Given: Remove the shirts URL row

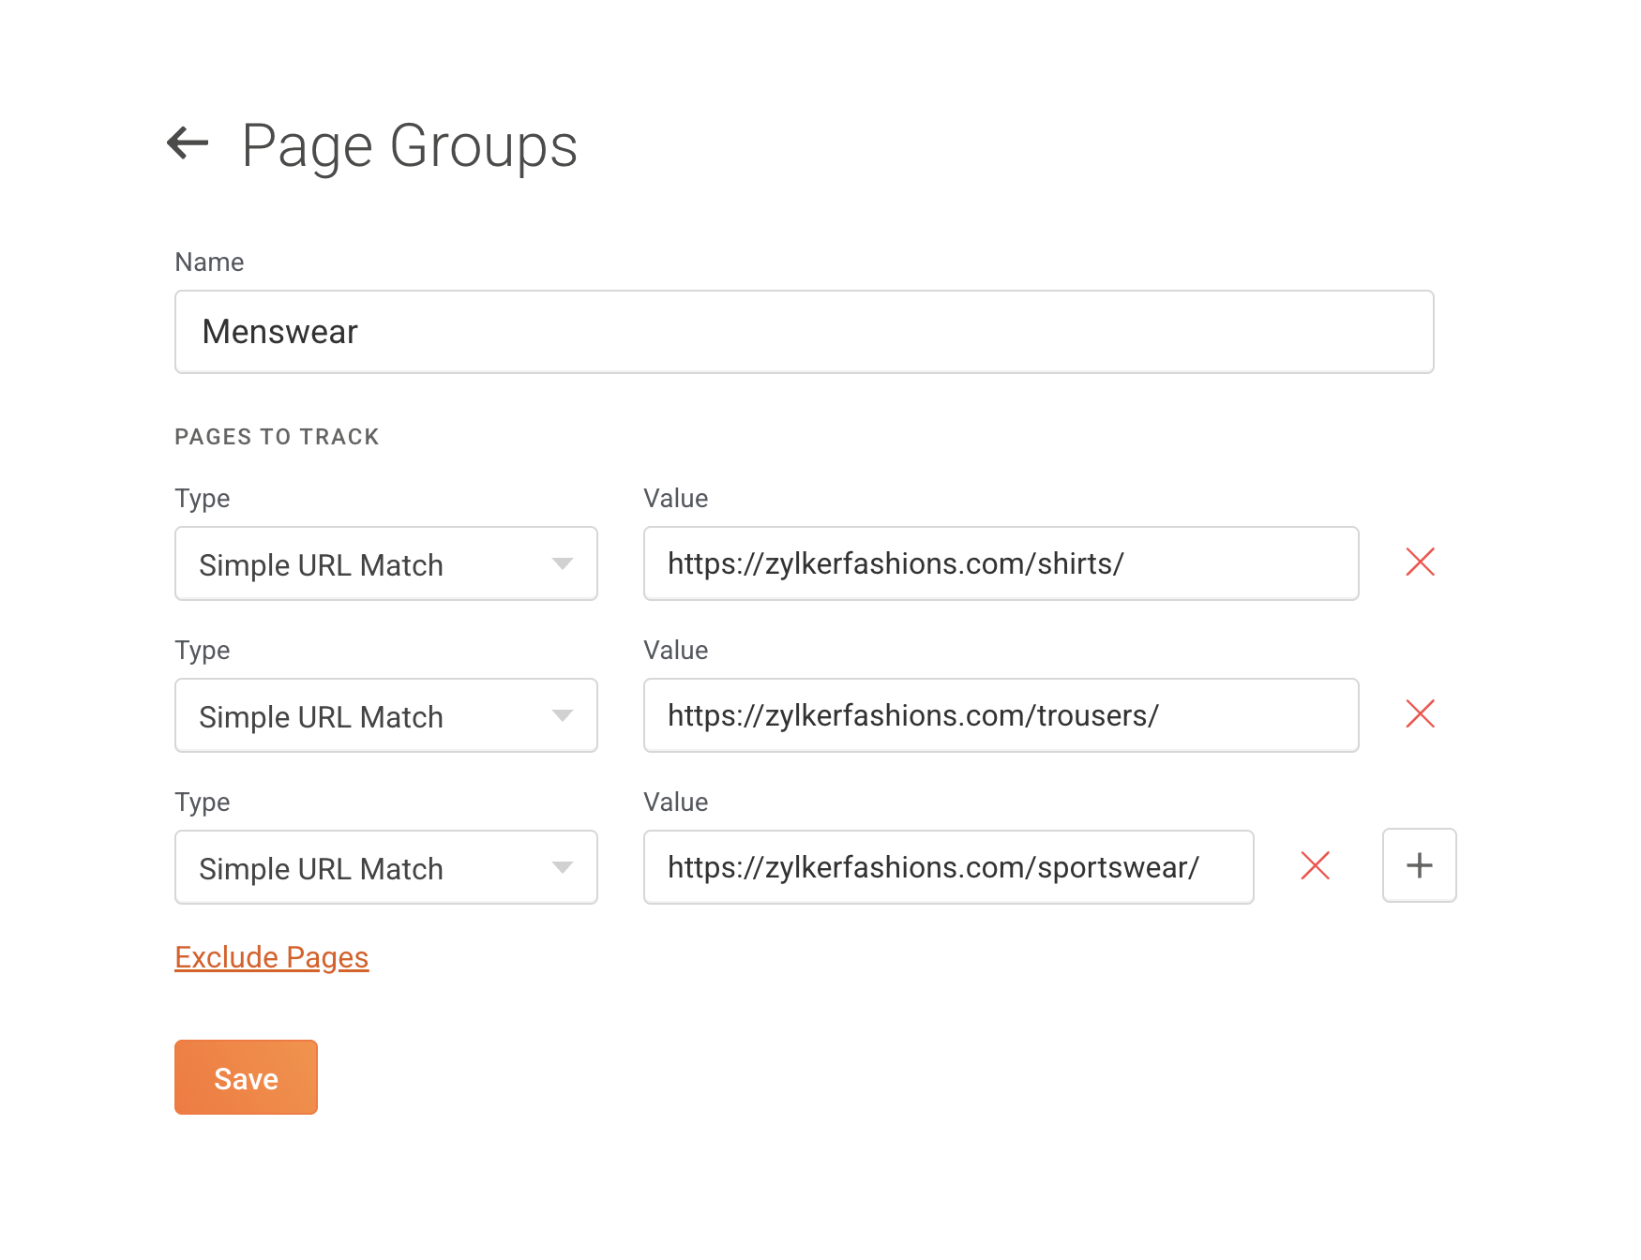Looking at the screenshot, I should (x=1420, y=562).
